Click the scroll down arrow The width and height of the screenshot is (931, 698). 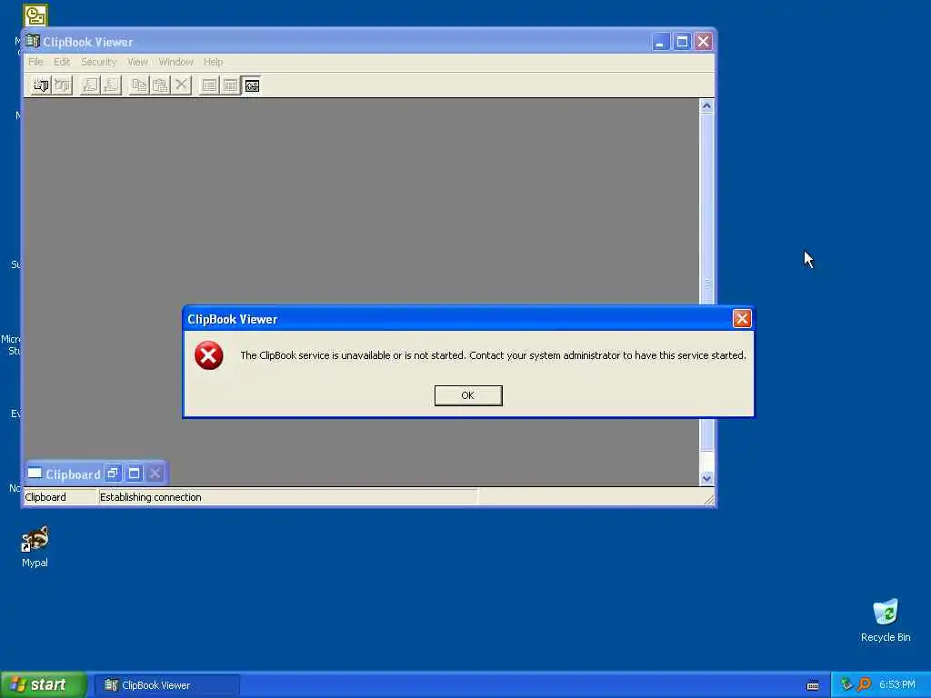(706, 478)
